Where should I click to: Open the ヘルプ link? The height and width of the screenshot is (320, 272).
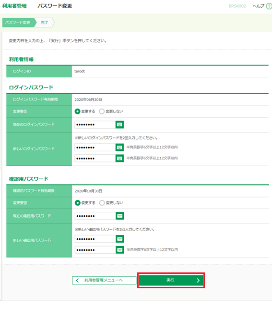(259, 6)
